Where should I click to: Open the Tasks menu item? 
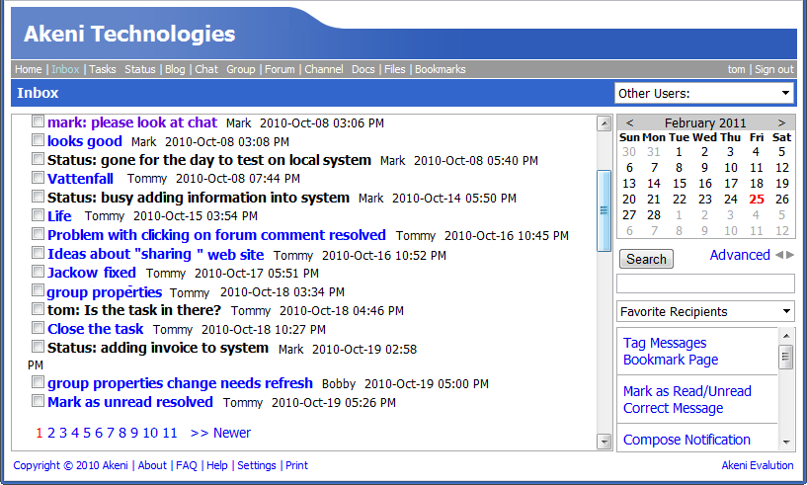103,69
